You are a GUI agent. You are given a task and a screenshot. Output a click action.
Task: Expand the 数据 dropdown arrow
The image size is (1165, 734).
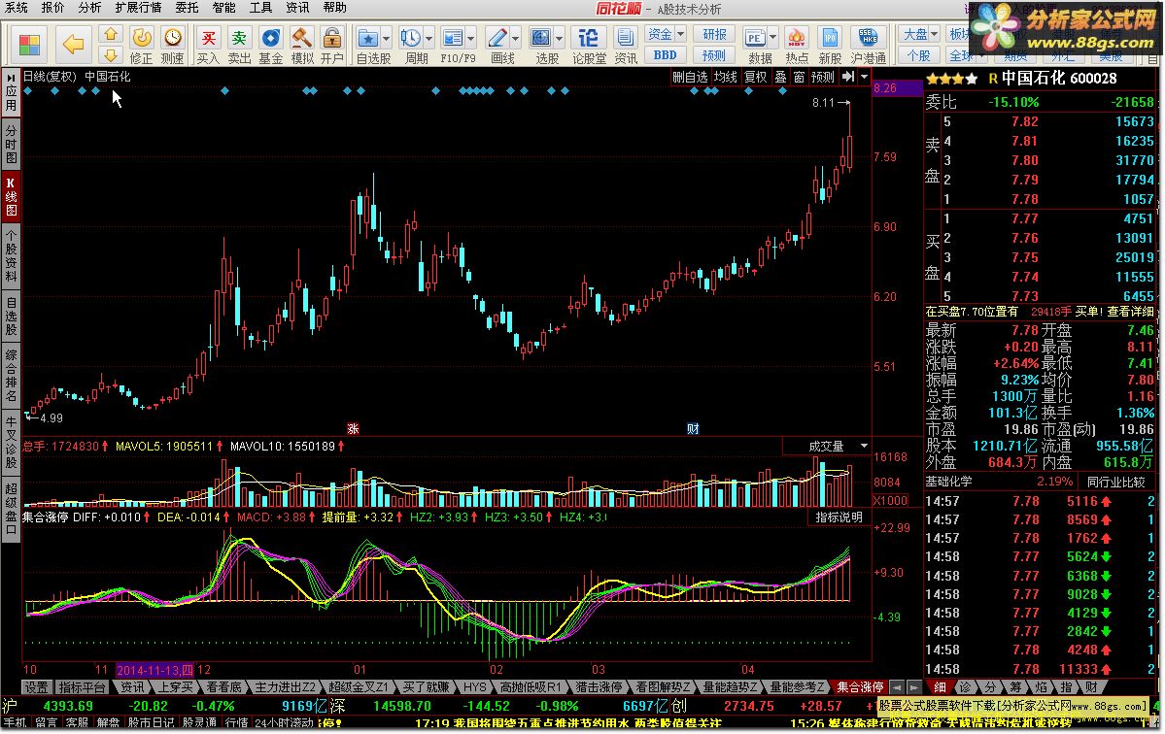772,38
